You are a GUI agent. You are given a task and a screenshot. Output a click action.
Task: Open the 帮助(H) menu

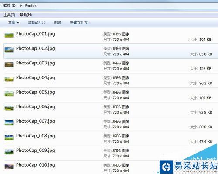coord(26,15)
